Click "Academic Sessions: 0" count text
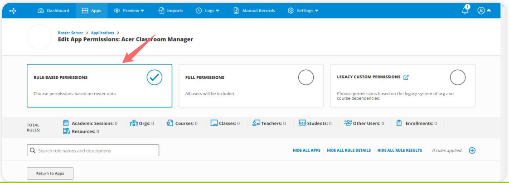 [x=94, y=123]
